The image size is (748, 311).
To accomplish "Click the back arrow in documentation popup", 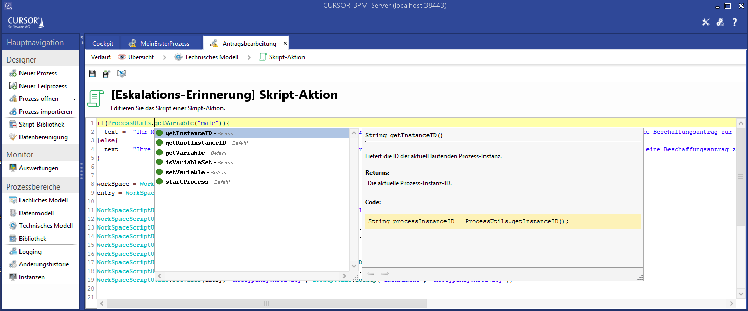I will coord(371,274).
